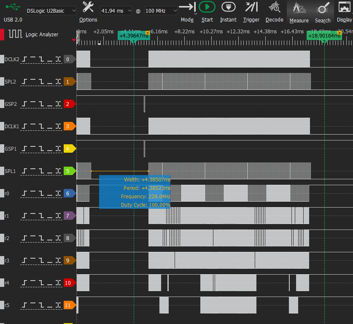The width and height of the screenshot is (353, 324).
Task: Set high level trigger on GSP1
Action: (x=33, y=149)
